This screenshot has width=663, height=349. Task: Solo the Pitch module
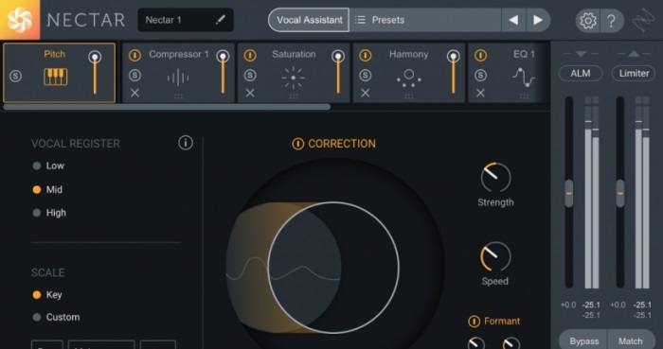point(16,76)
